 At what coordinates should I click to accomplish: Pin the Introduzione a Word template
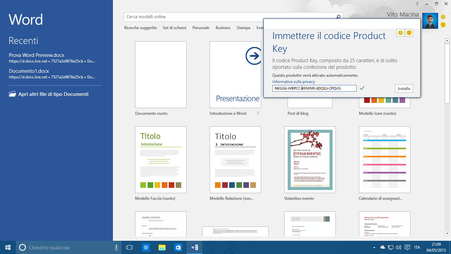point(258,113)
